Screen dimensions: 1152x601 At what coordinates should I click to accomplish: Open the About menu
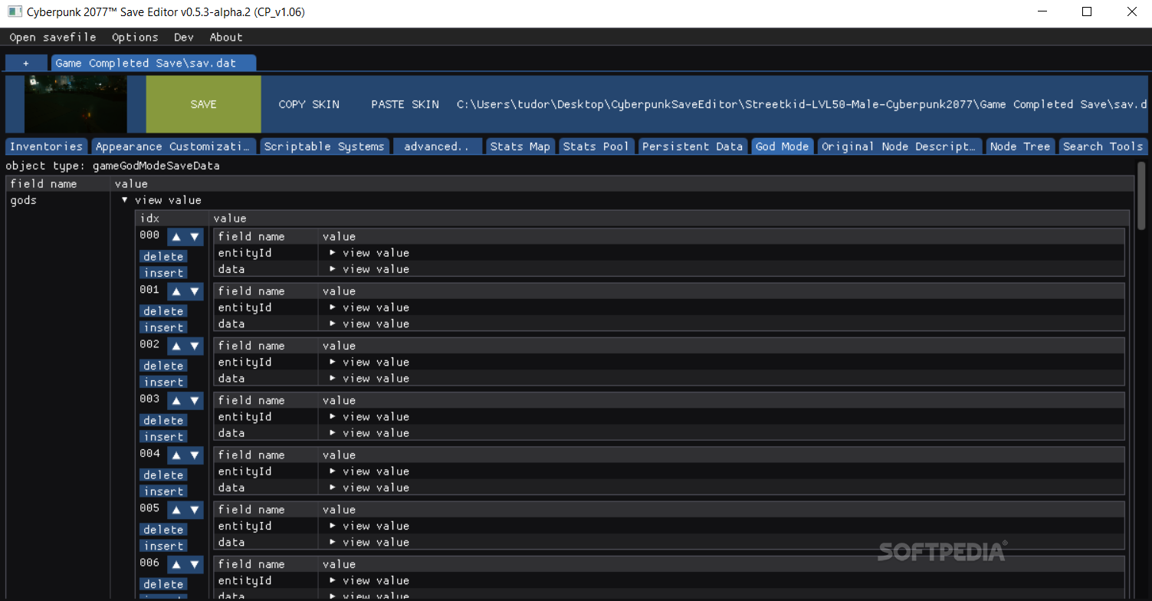[226, 37]
